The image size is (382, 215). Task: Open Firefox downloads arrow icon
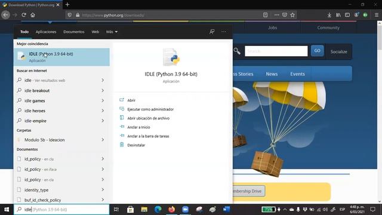pyautogui.click(x=329, y=15)
